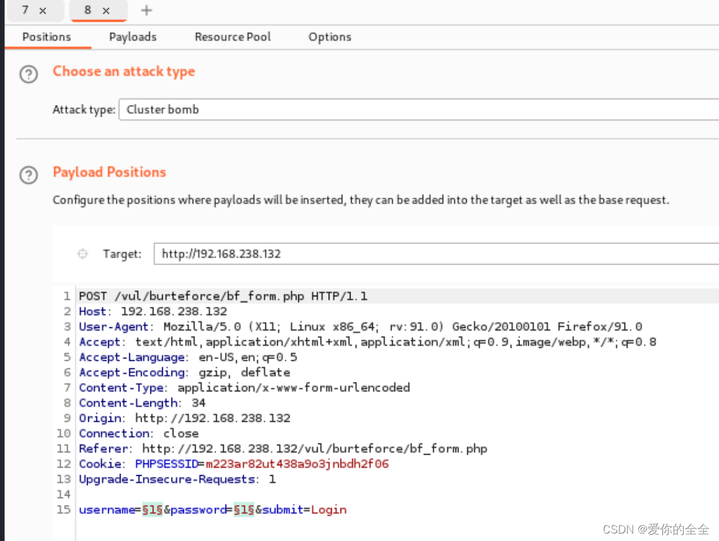This screenshot has width=719, height=541.
Task: Open help for Payload Positions section
Action: (29, 175)
